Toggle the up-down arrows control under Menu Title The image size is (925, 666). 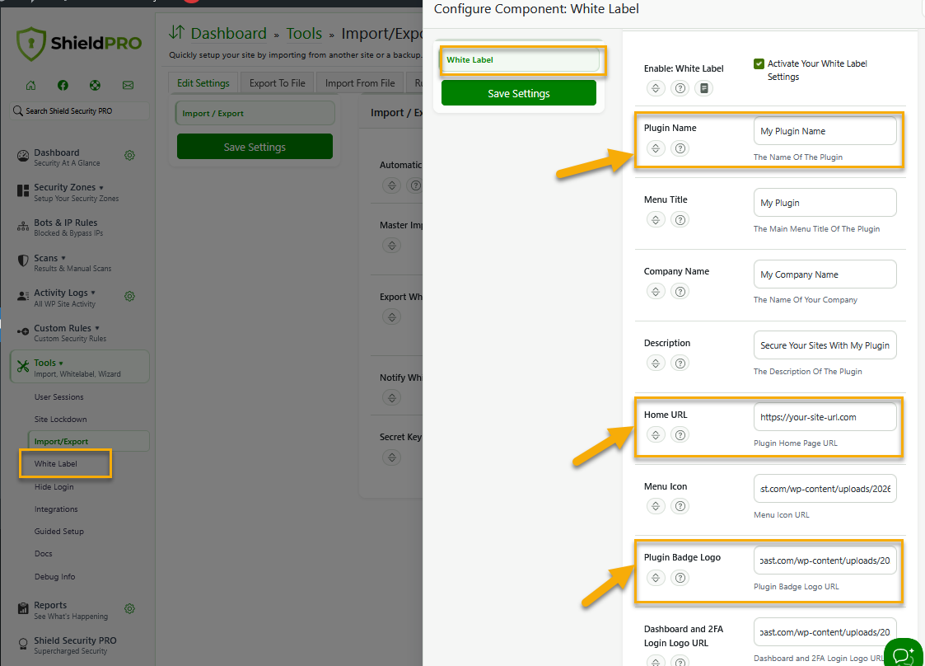tap(656, 219)
